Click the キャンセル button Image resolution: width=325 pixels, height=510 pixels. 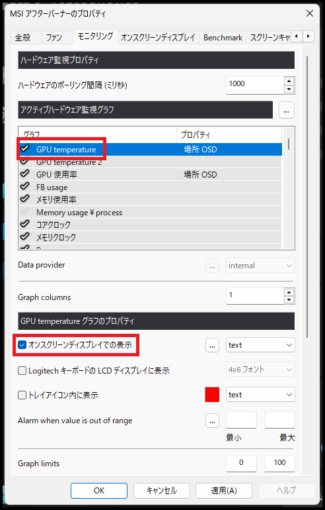pos(162,491)
